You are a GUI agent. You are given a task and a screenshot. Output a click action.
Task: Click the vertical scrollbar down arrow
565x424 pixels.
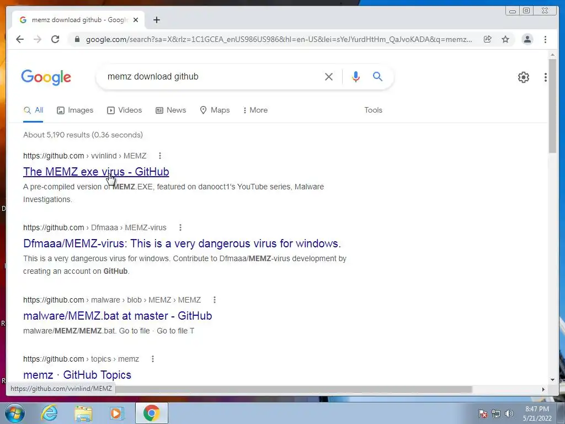tap(552, 380)
